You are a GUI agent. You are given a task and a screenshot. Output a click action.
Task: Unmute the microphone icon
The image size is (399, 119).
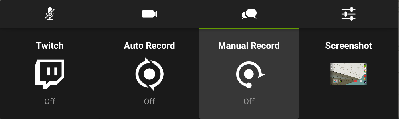coord(50,14)
